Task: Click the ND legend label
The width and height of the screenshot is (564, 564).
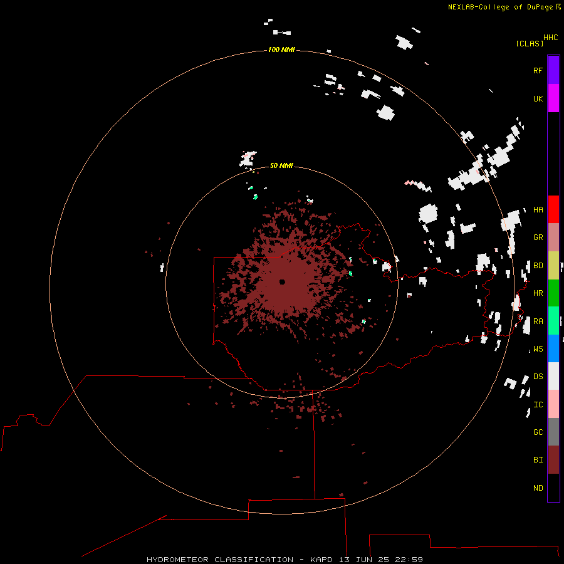Action: coord(538,488)
